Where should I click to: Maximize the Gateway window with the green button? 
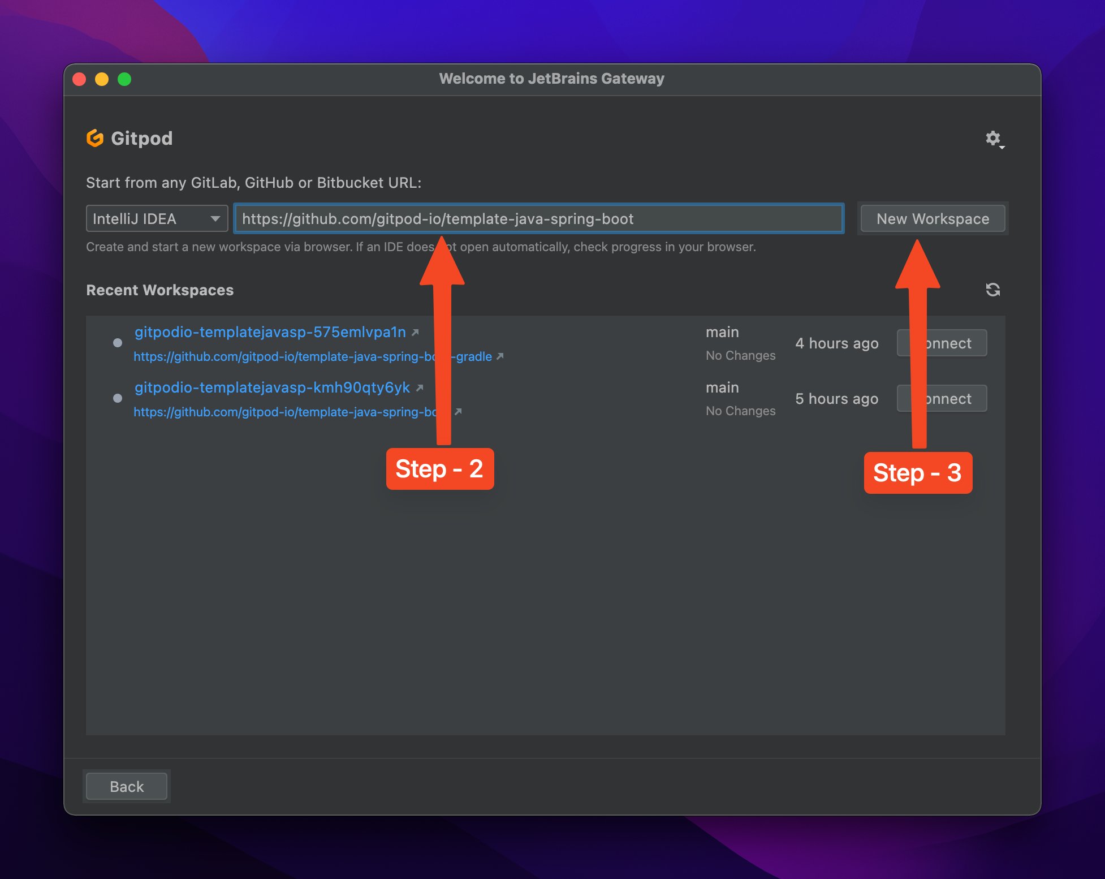[x=124, y=79]
